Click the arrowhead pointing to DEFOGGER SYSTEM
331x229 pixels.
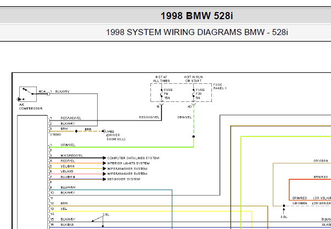[104, 179]
